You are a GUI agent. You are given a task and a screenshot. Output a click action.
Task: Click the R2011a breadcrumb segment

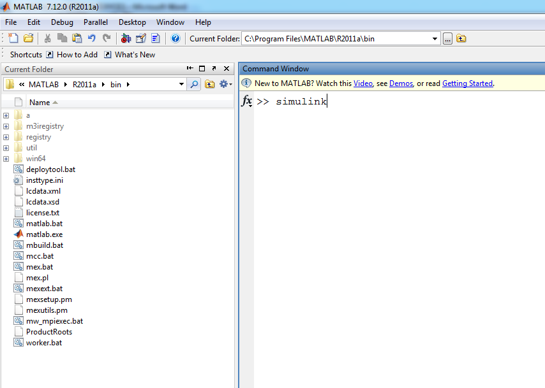(x=84, y=84)
